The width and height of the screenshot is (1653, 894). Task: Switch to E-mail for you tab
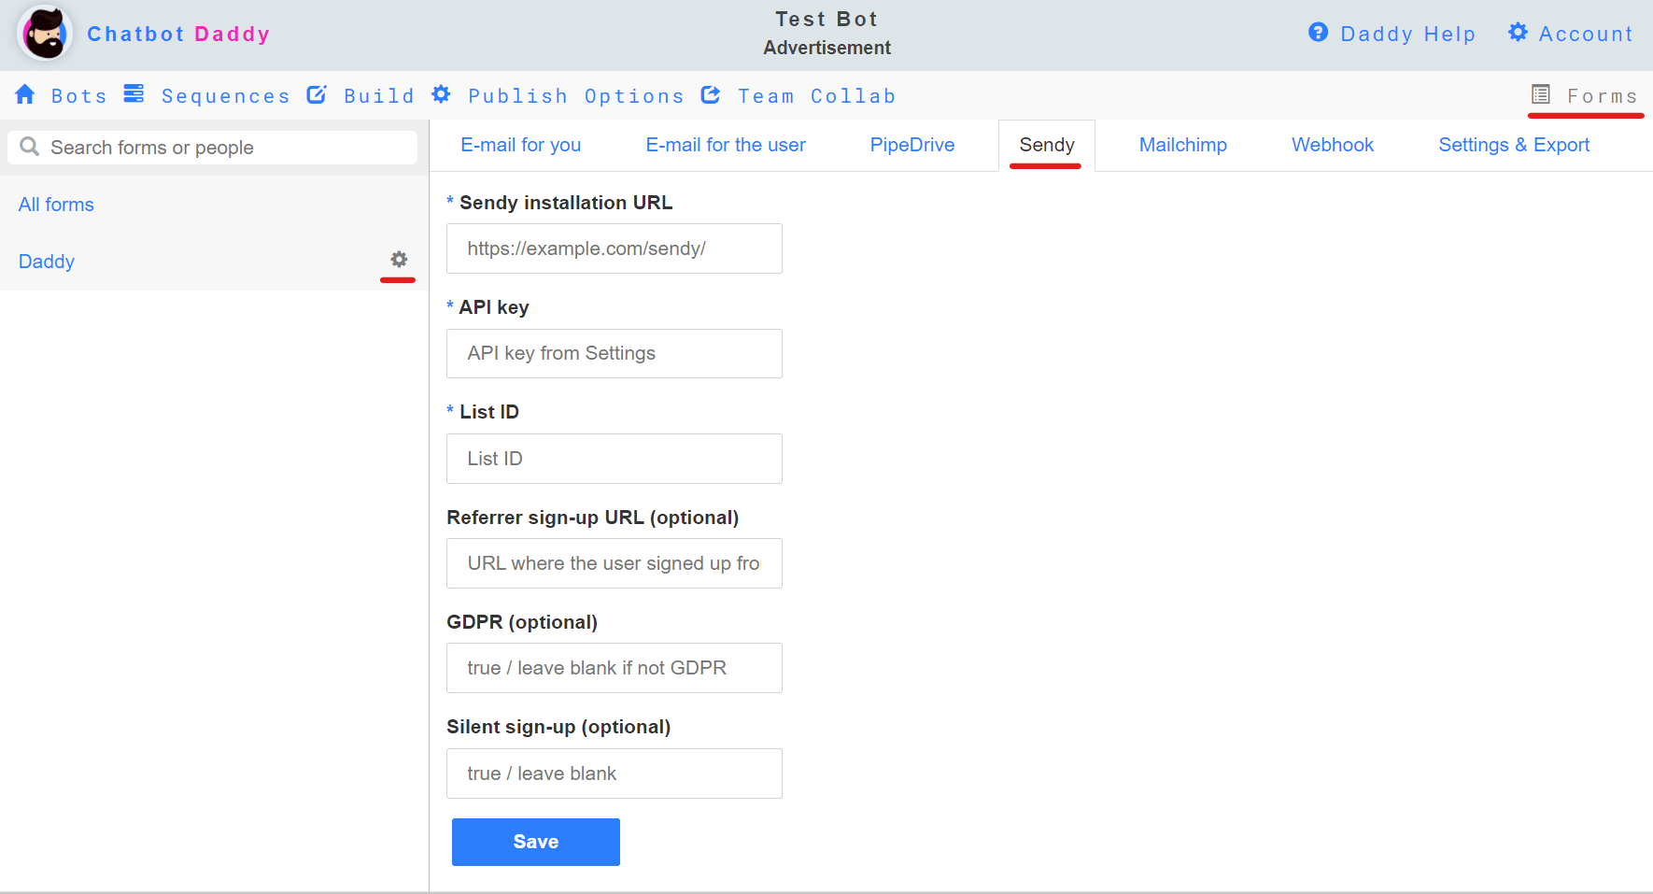pos(521,145)
